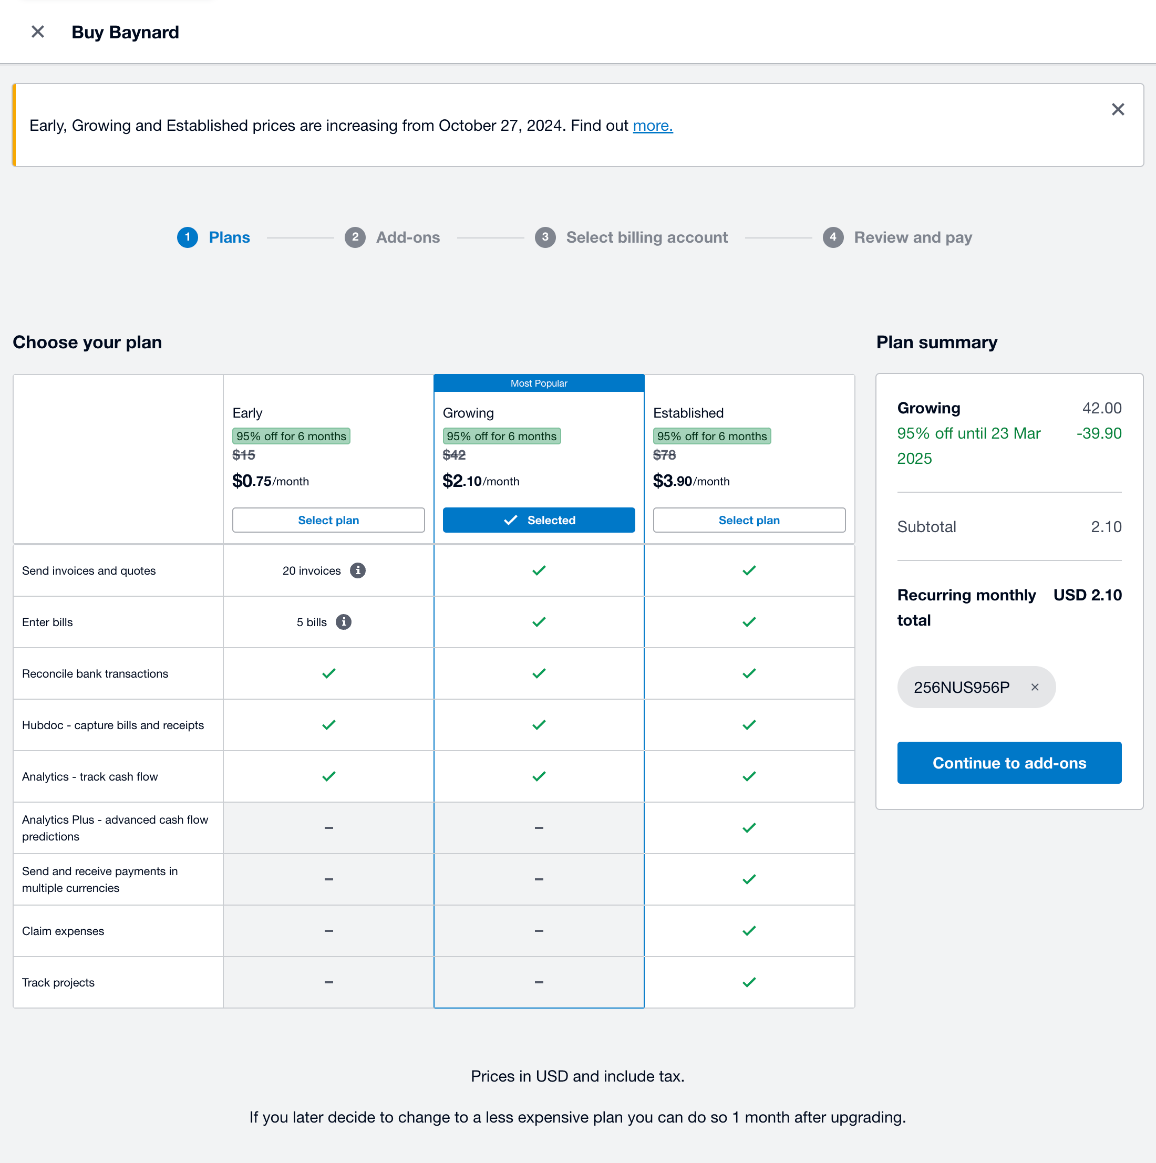Click the Most Popular banner on Growing
Screen dimensions: 1156x1163
[x=538, y=383]
